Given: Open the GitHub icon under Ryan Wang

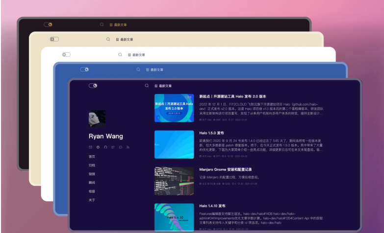Looking at the screenshot, I should tap(105, 147).
